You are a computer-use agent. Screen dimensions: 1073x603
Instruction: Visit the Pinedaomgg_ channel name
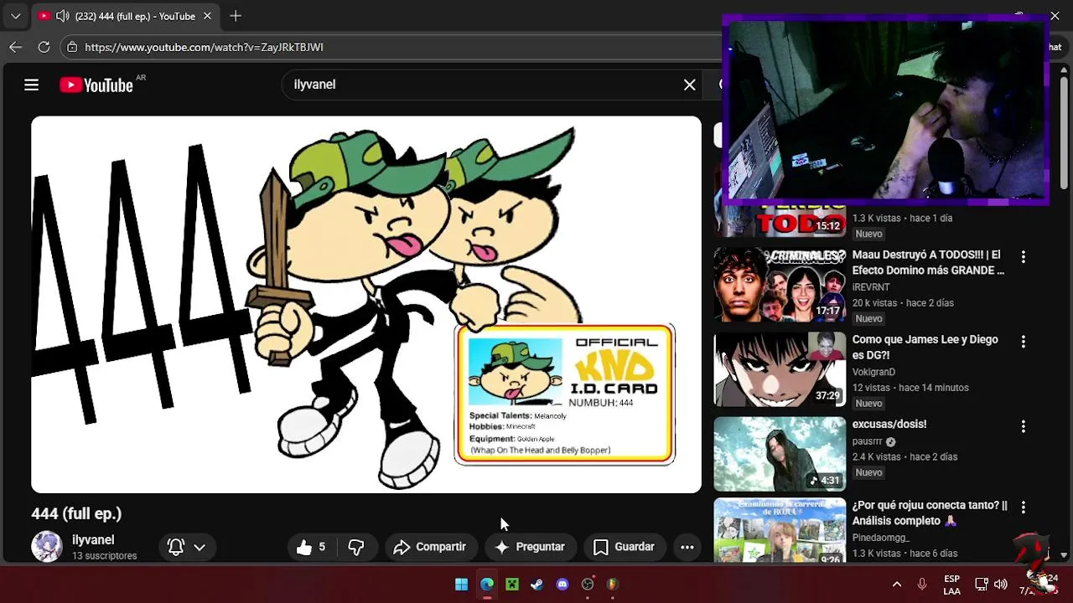click(x=880, y=538)
